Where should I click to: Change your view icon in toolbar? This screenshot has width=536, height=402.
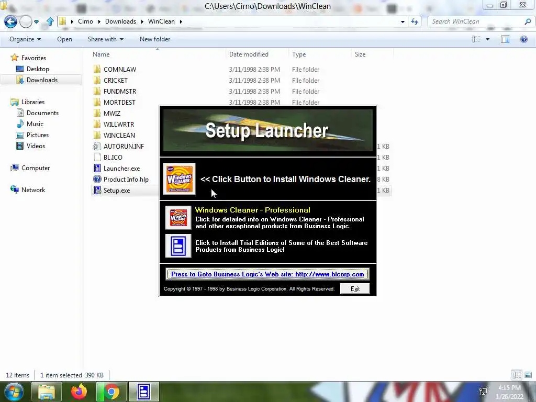click(x=476, y=39)
